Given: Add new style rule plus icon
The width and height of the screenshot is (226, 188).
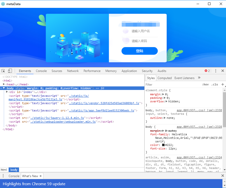Looking at the screenshot, I should pyautogui.click(x=223, y=85).
